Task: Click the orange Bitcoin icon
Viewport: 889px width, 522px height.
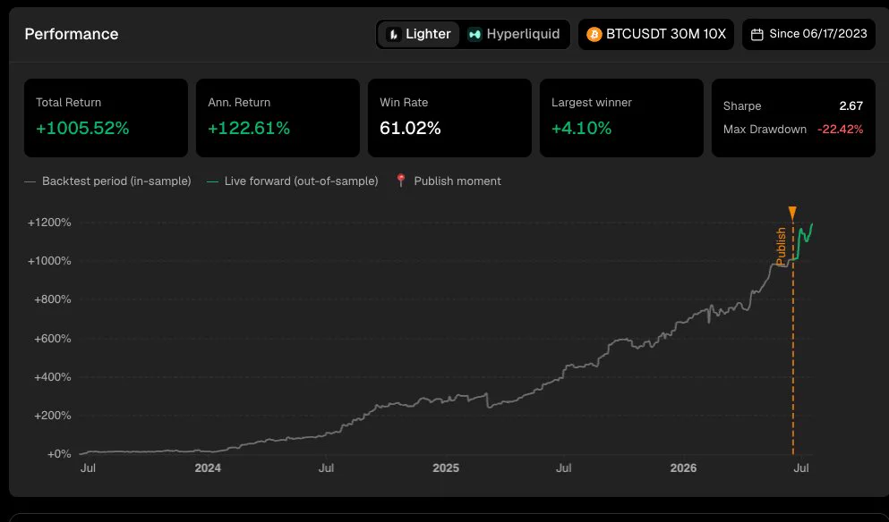Action: (x=594, y=35)
